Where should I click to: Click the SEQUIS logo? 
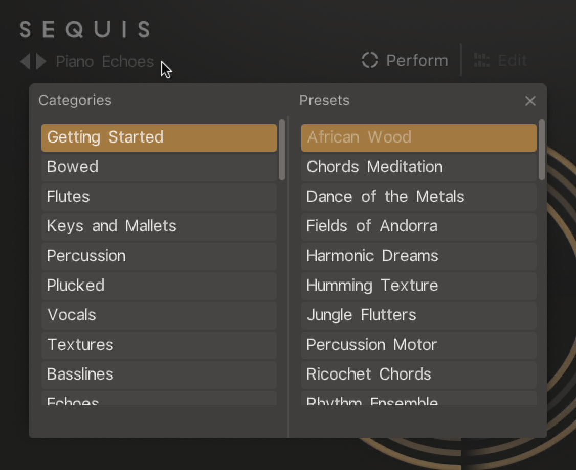tap(84, 30)
